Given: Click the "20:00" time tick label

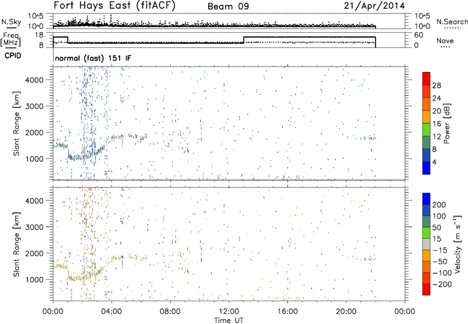Looking at the screenshot, I should click(x=346, y=312).
